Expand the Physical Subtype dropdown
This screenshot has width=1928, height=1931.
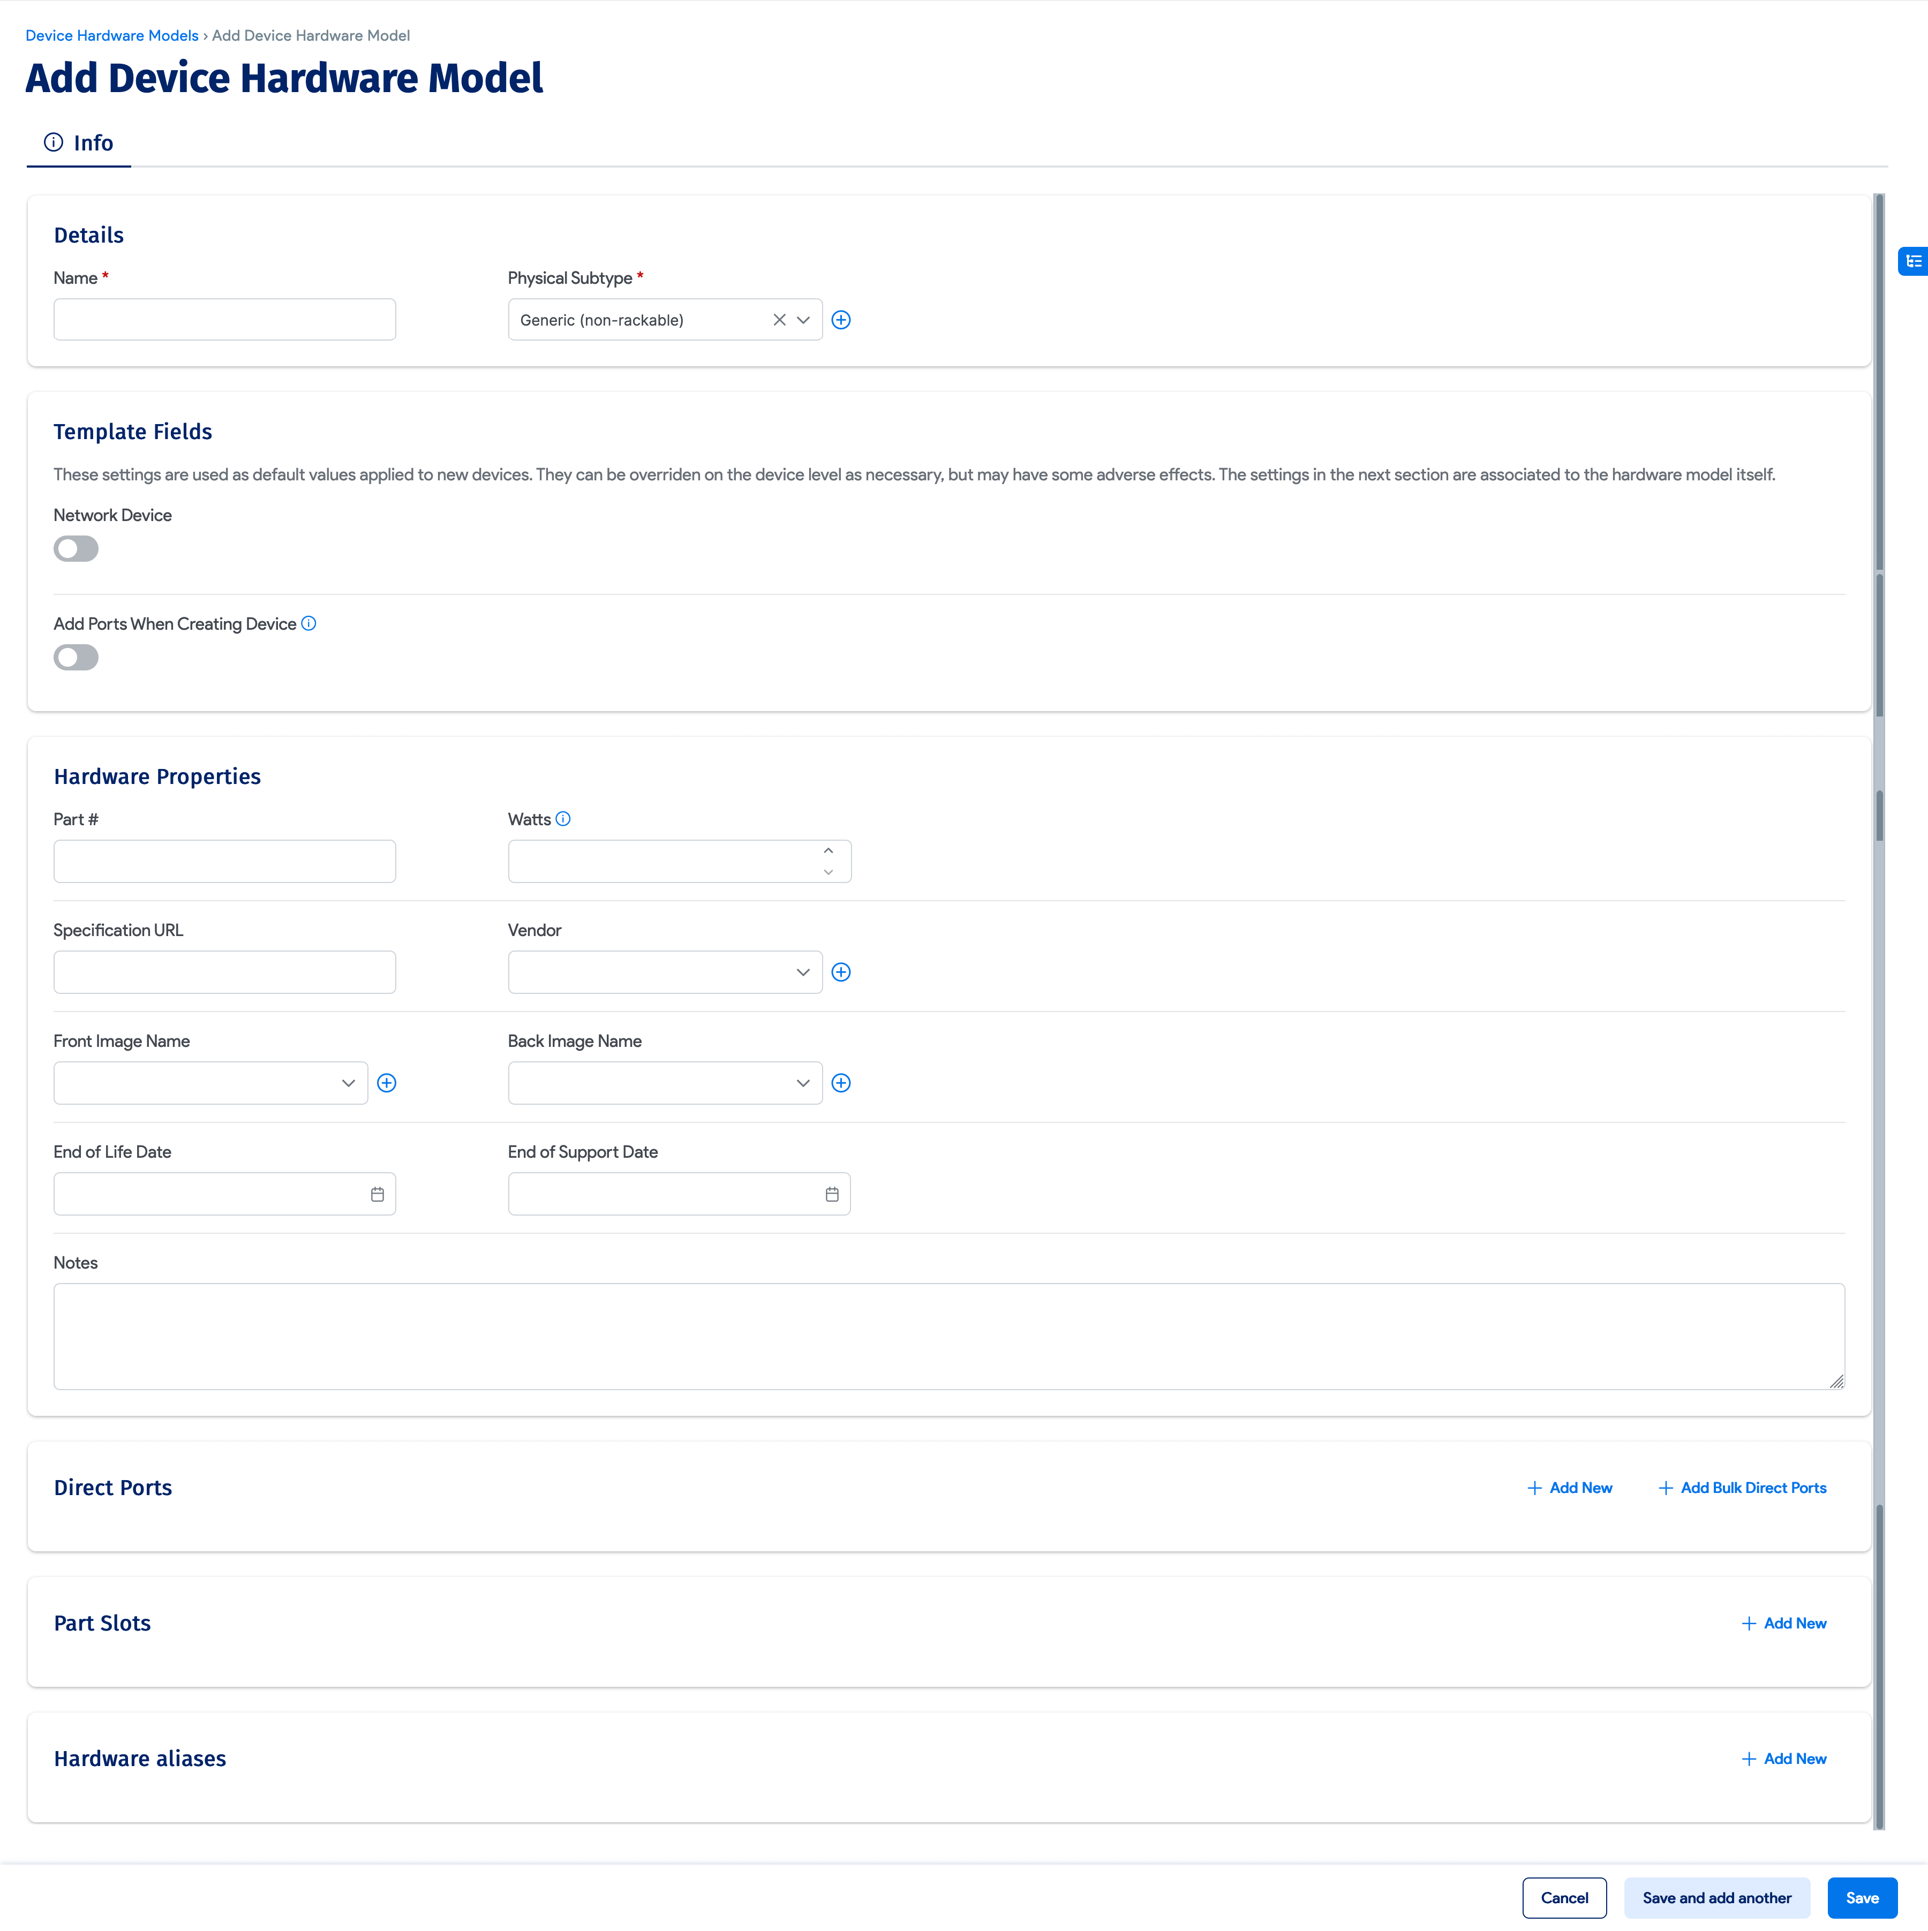click(x=803, y=320)
